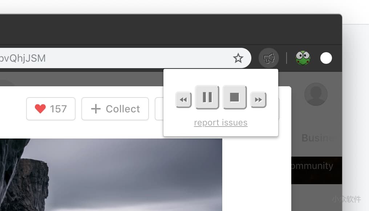Like the photo with the 157 heart button
Image resolution: width=369 pixels, height=211 pixels.
click(51, 109)
